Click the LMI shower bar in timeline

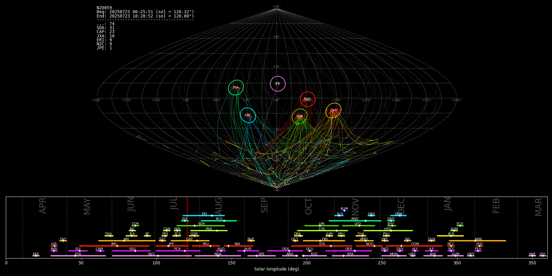[x=322, y=226]
